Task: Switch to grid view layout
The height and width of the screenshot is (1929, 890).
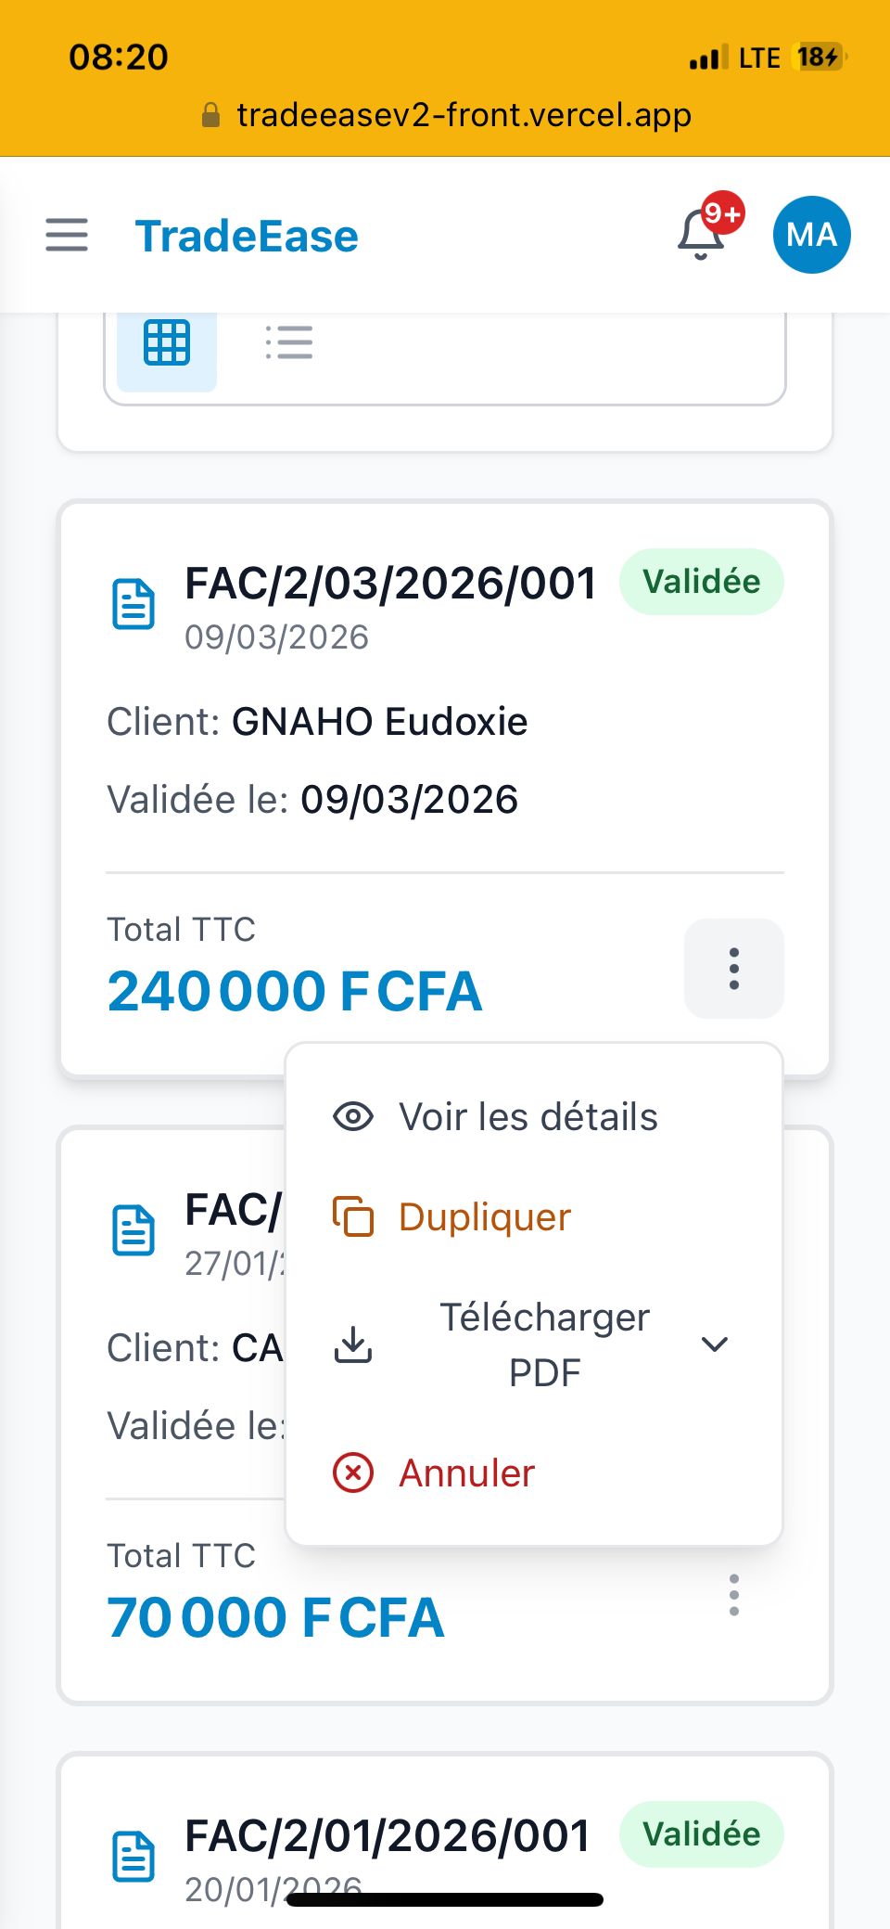Action: click(x=167, y=343)
